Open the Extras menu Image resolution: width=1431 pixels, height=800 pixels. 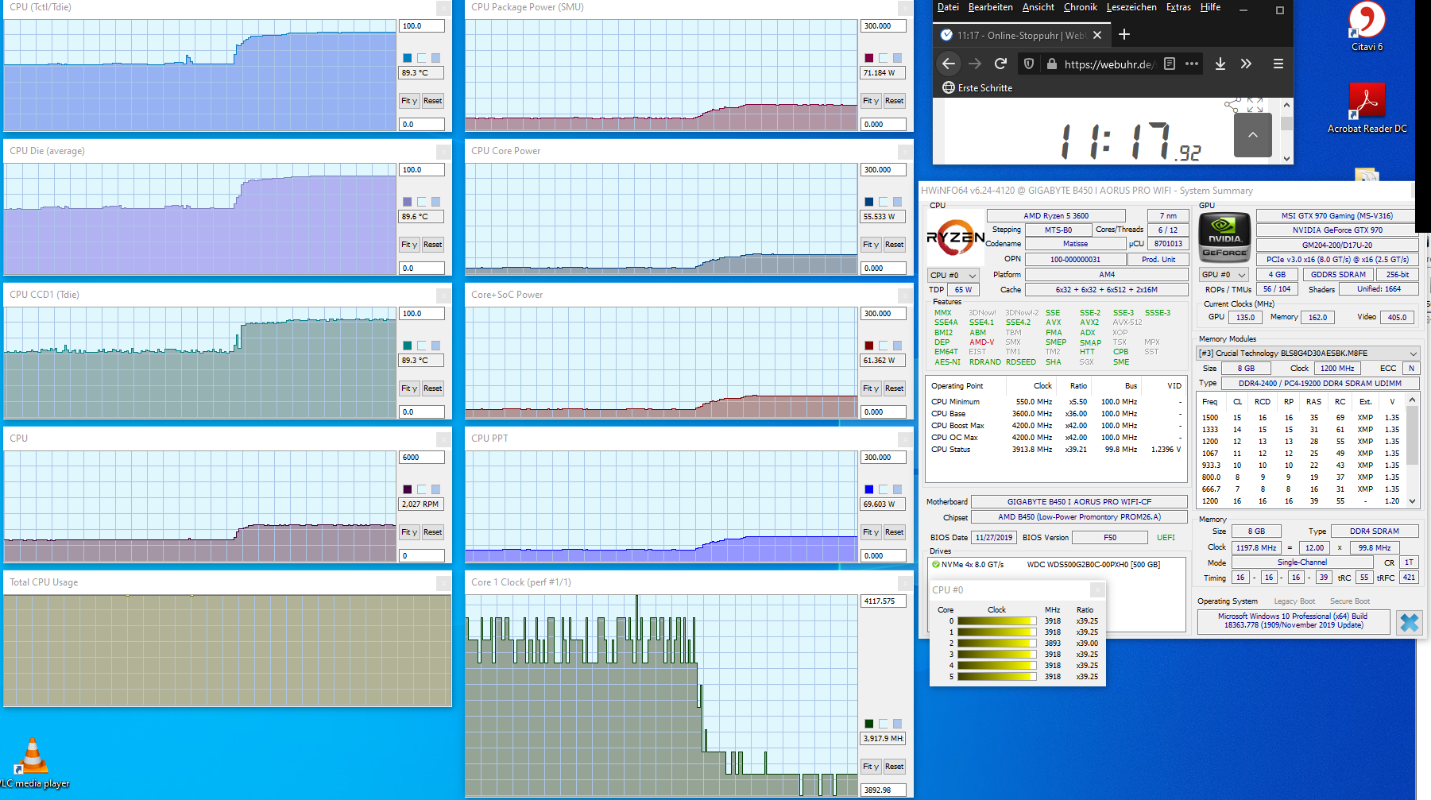[1178, 7]
